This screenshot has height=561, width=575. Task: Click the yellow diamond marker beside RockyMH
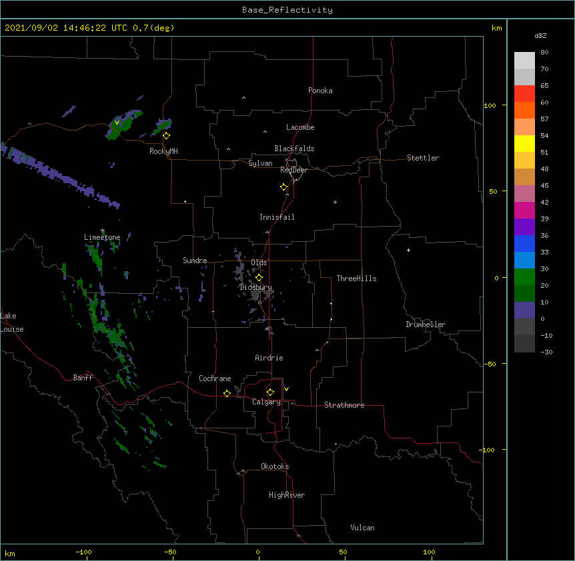pos(167,136)
